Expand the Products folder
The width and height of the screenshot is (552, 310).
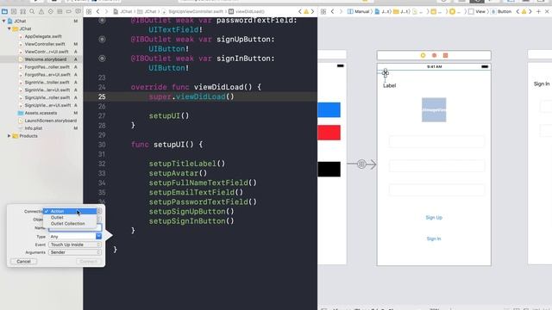[x=9, y=136]
